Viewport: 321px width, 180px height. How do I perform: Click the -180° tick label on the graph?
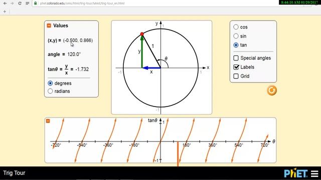[x=134, y=145]
